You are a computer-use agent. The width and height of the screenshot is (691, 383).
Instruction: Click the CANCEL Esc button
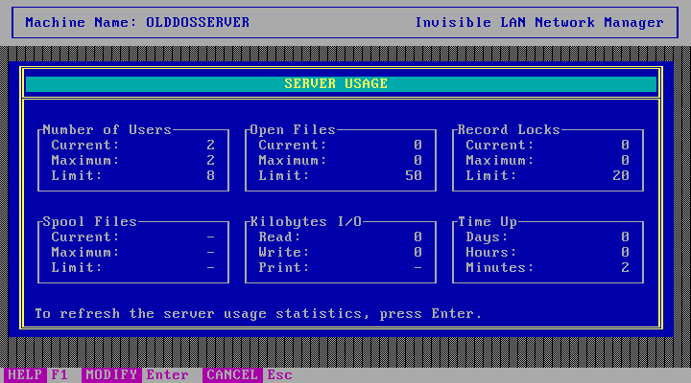click(x=247, y=374)
